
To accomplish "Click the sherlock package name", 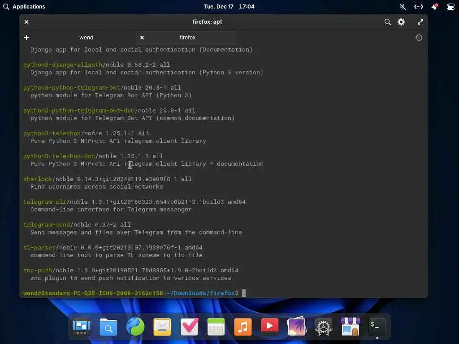I will pyautogui.click(x=38, y=179).
